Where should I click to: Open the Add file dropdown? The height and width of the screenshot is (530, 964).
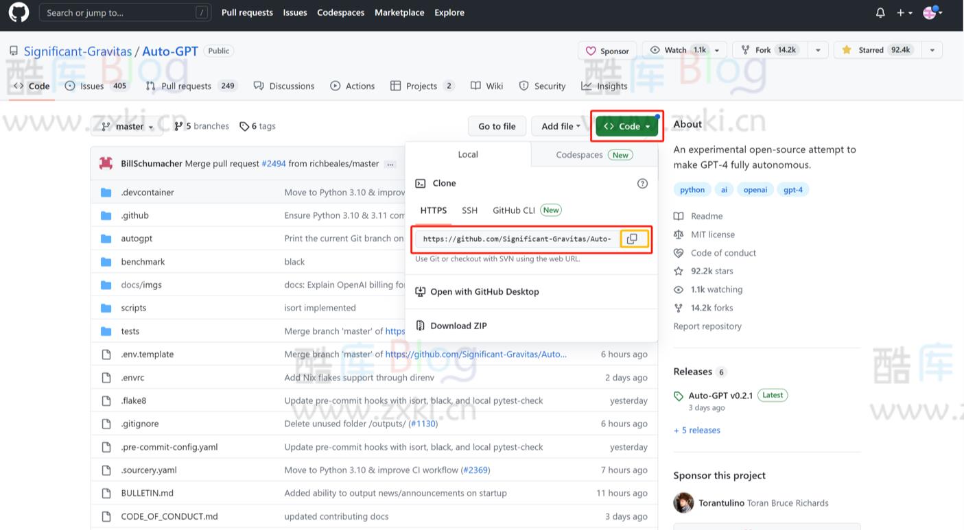(561, 126)
